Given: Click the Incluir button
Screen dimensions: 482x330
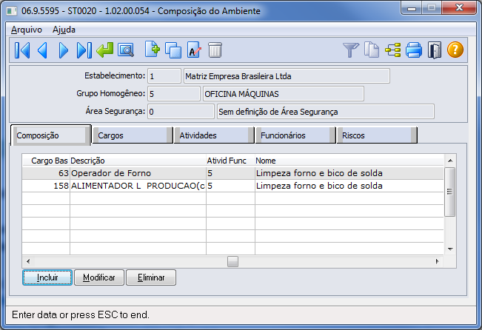Looking at the screenshot, I should coord(47,277).
